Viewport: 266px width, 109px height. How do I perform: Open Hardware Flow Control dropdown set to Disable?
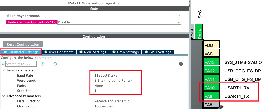pos(119,22)
